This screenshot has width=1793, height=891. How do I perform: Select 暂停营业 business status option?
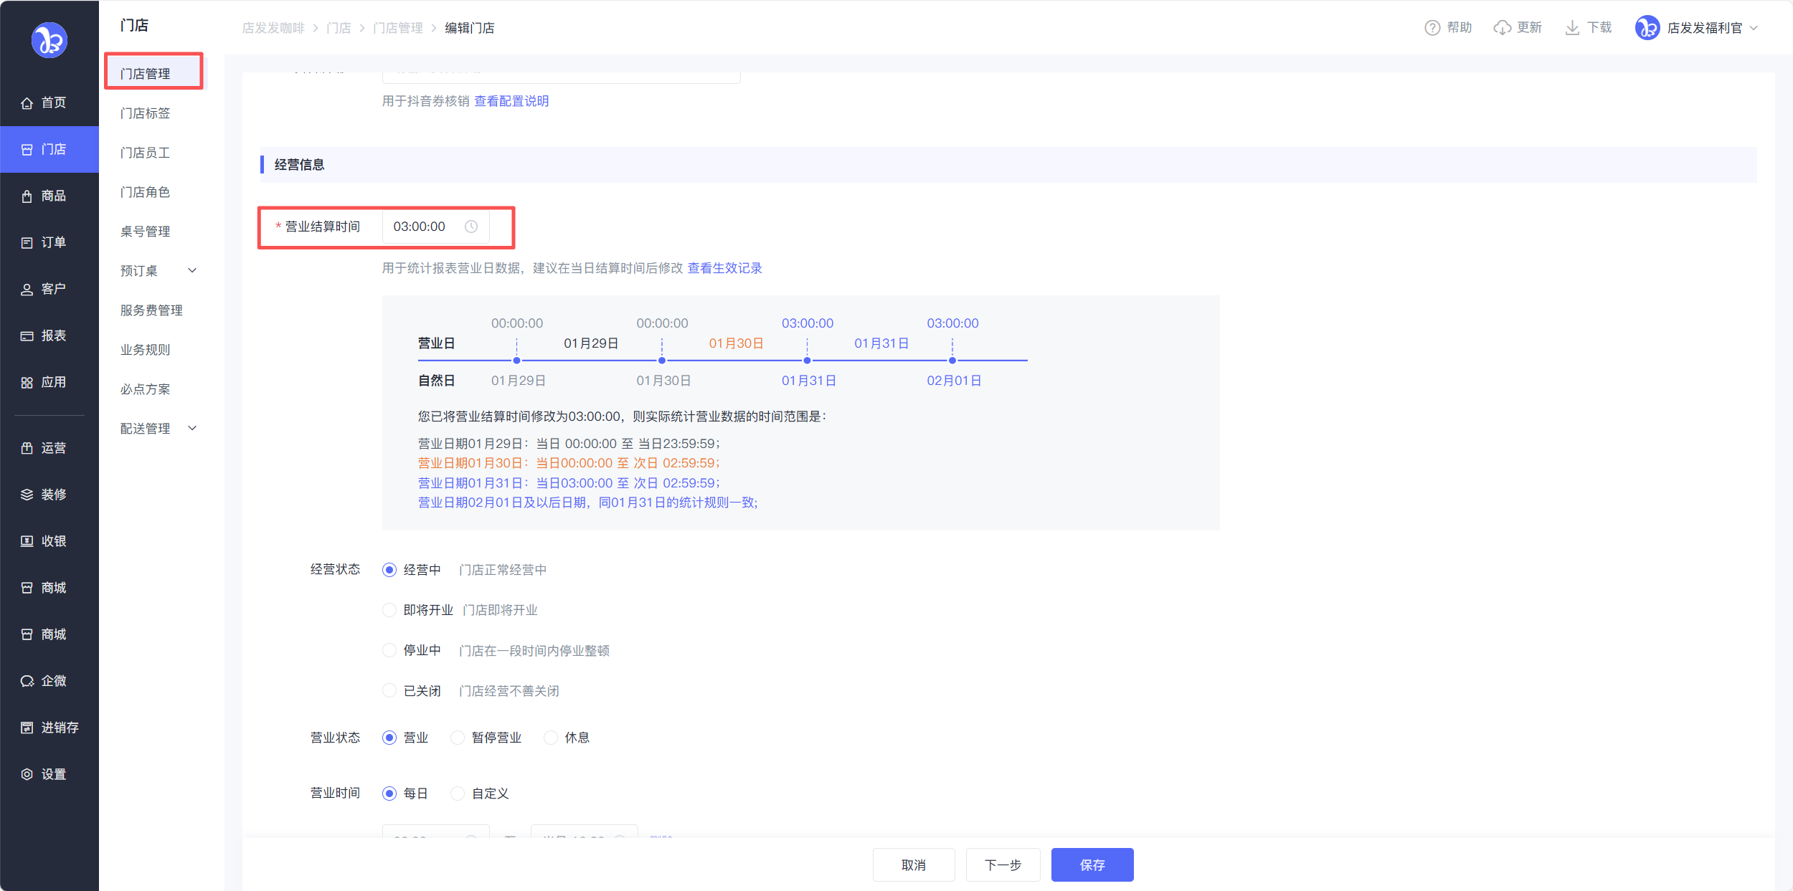[x=458, y=738]
